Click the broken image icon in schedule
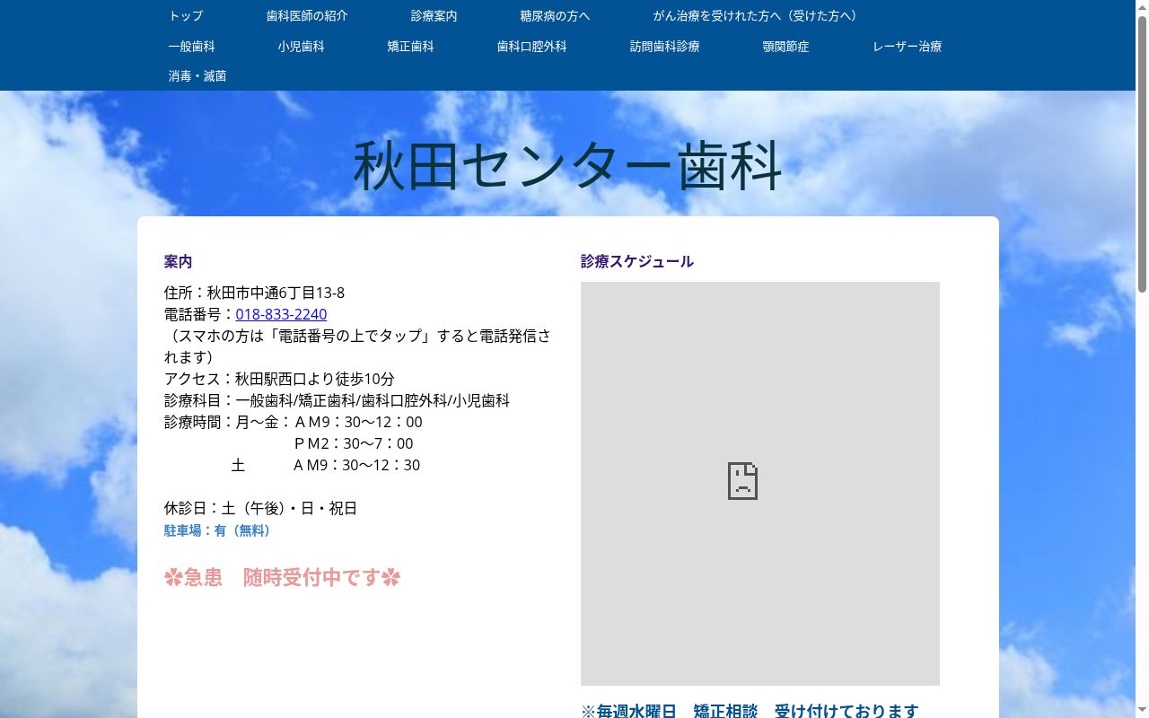 [742, 481]
